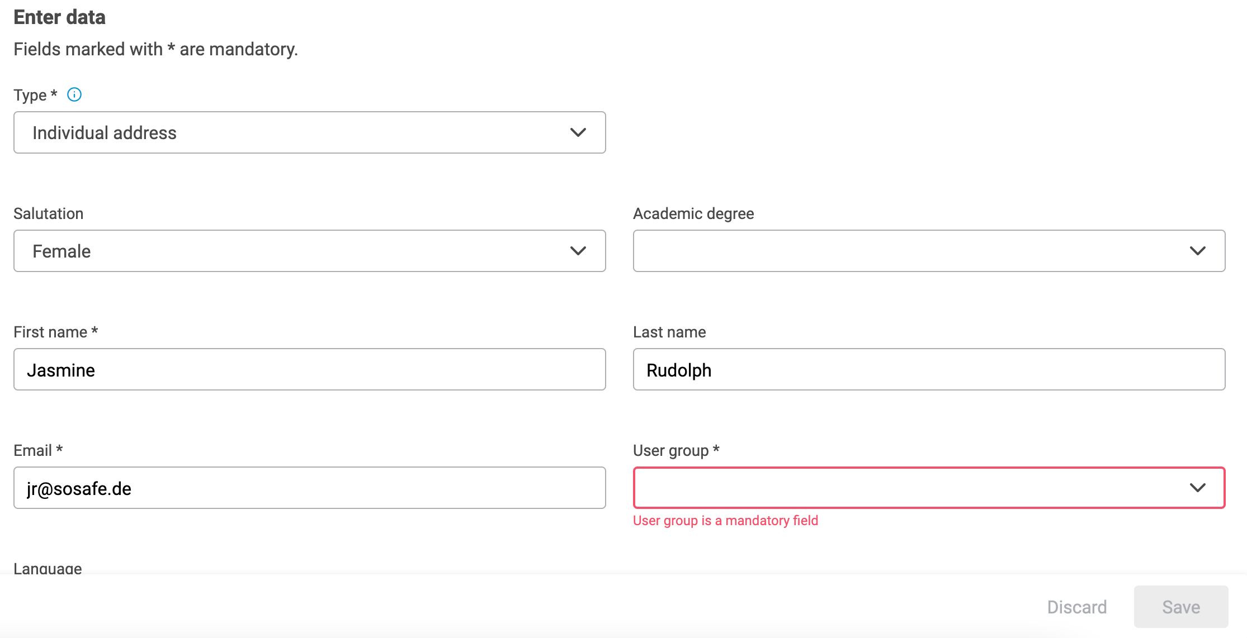
Task: Click the First name field with Jasmine
Action: (309, 369)
